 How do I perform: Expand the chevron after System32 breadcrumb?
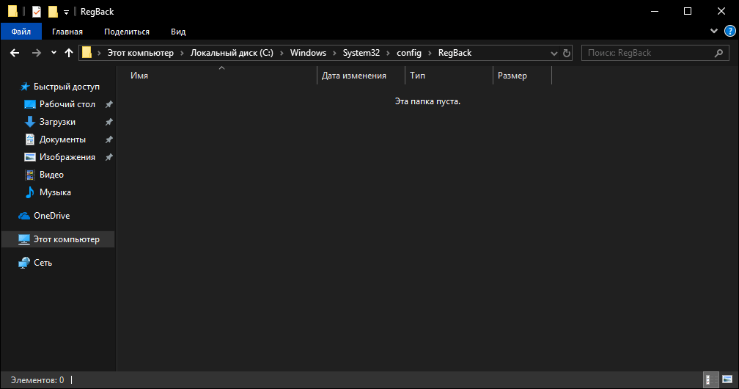tap(389, 53)
